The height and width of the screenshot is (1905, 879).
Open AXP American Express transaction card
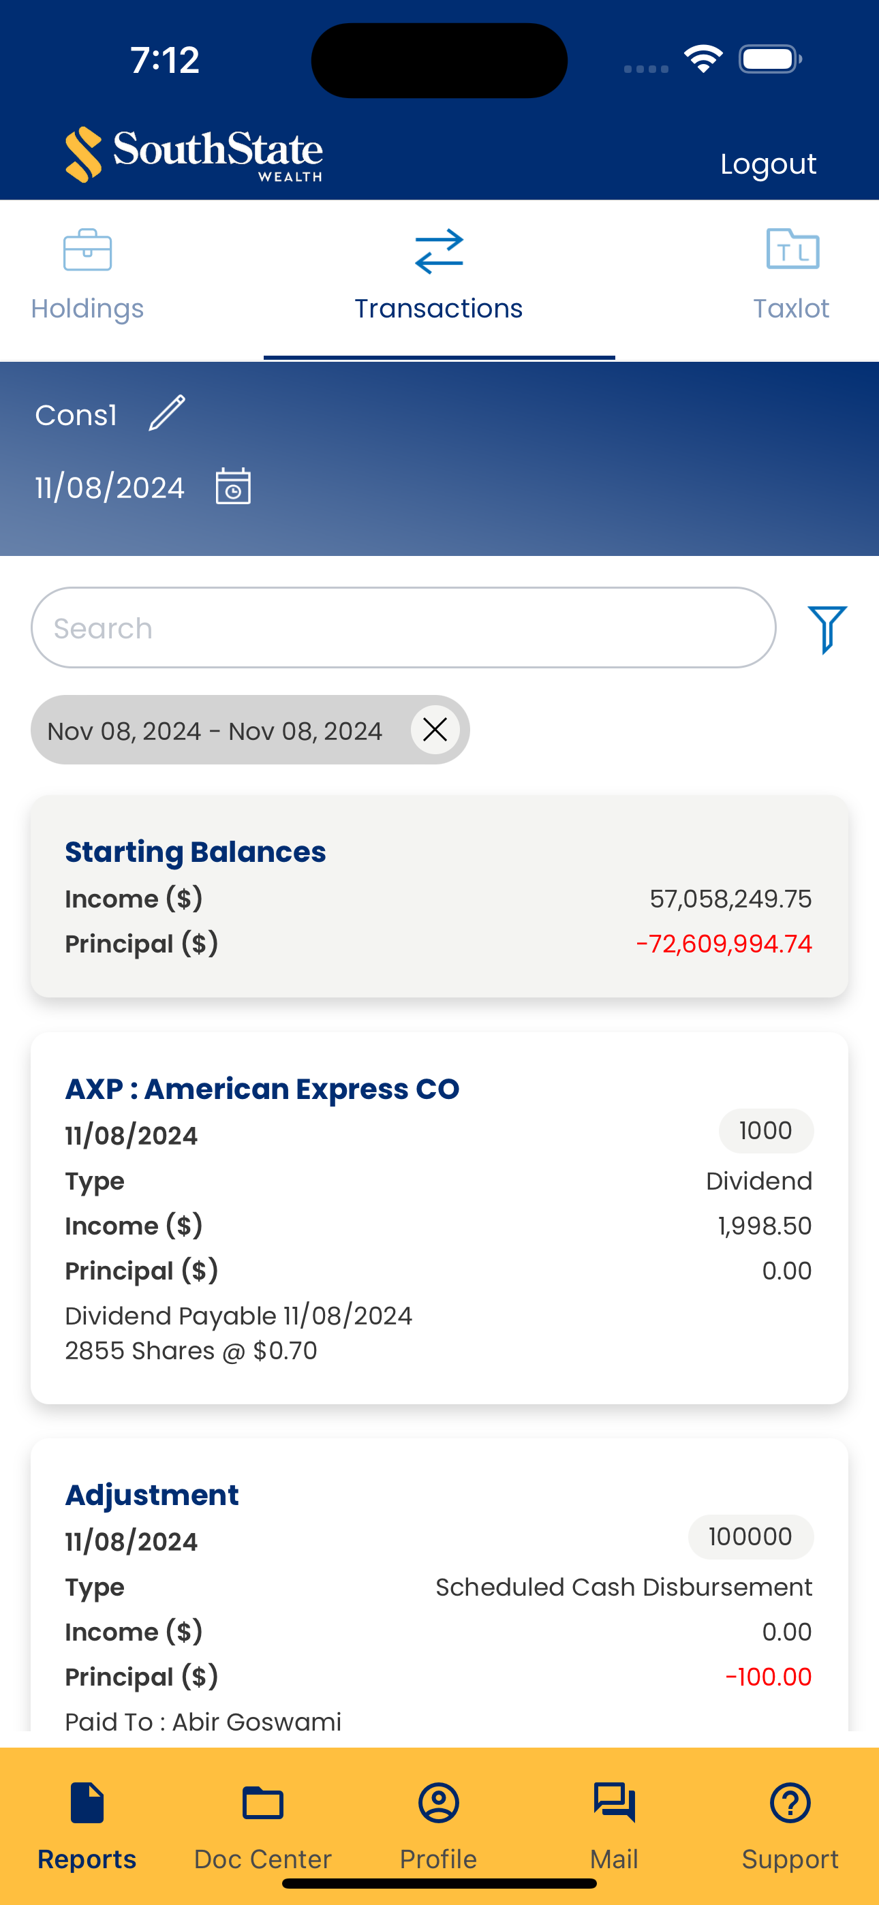click(439, 1218)
